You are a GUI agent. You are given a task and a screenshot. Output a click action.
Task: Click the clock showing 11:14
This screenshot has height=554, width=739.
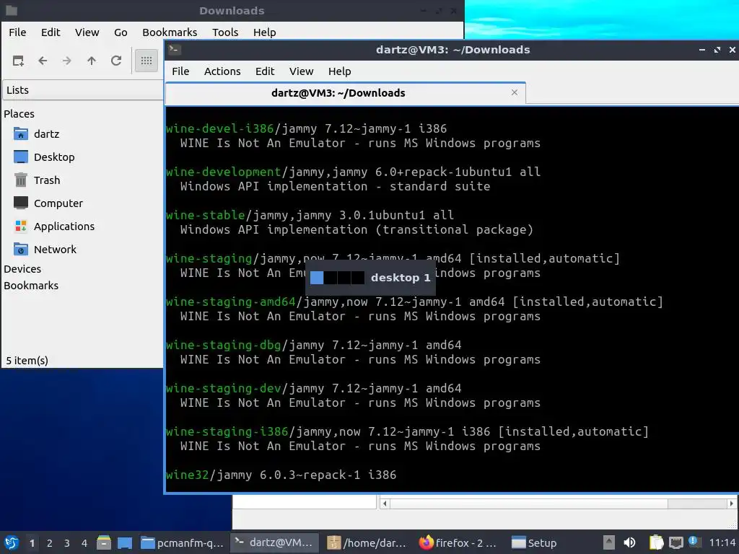722,542
